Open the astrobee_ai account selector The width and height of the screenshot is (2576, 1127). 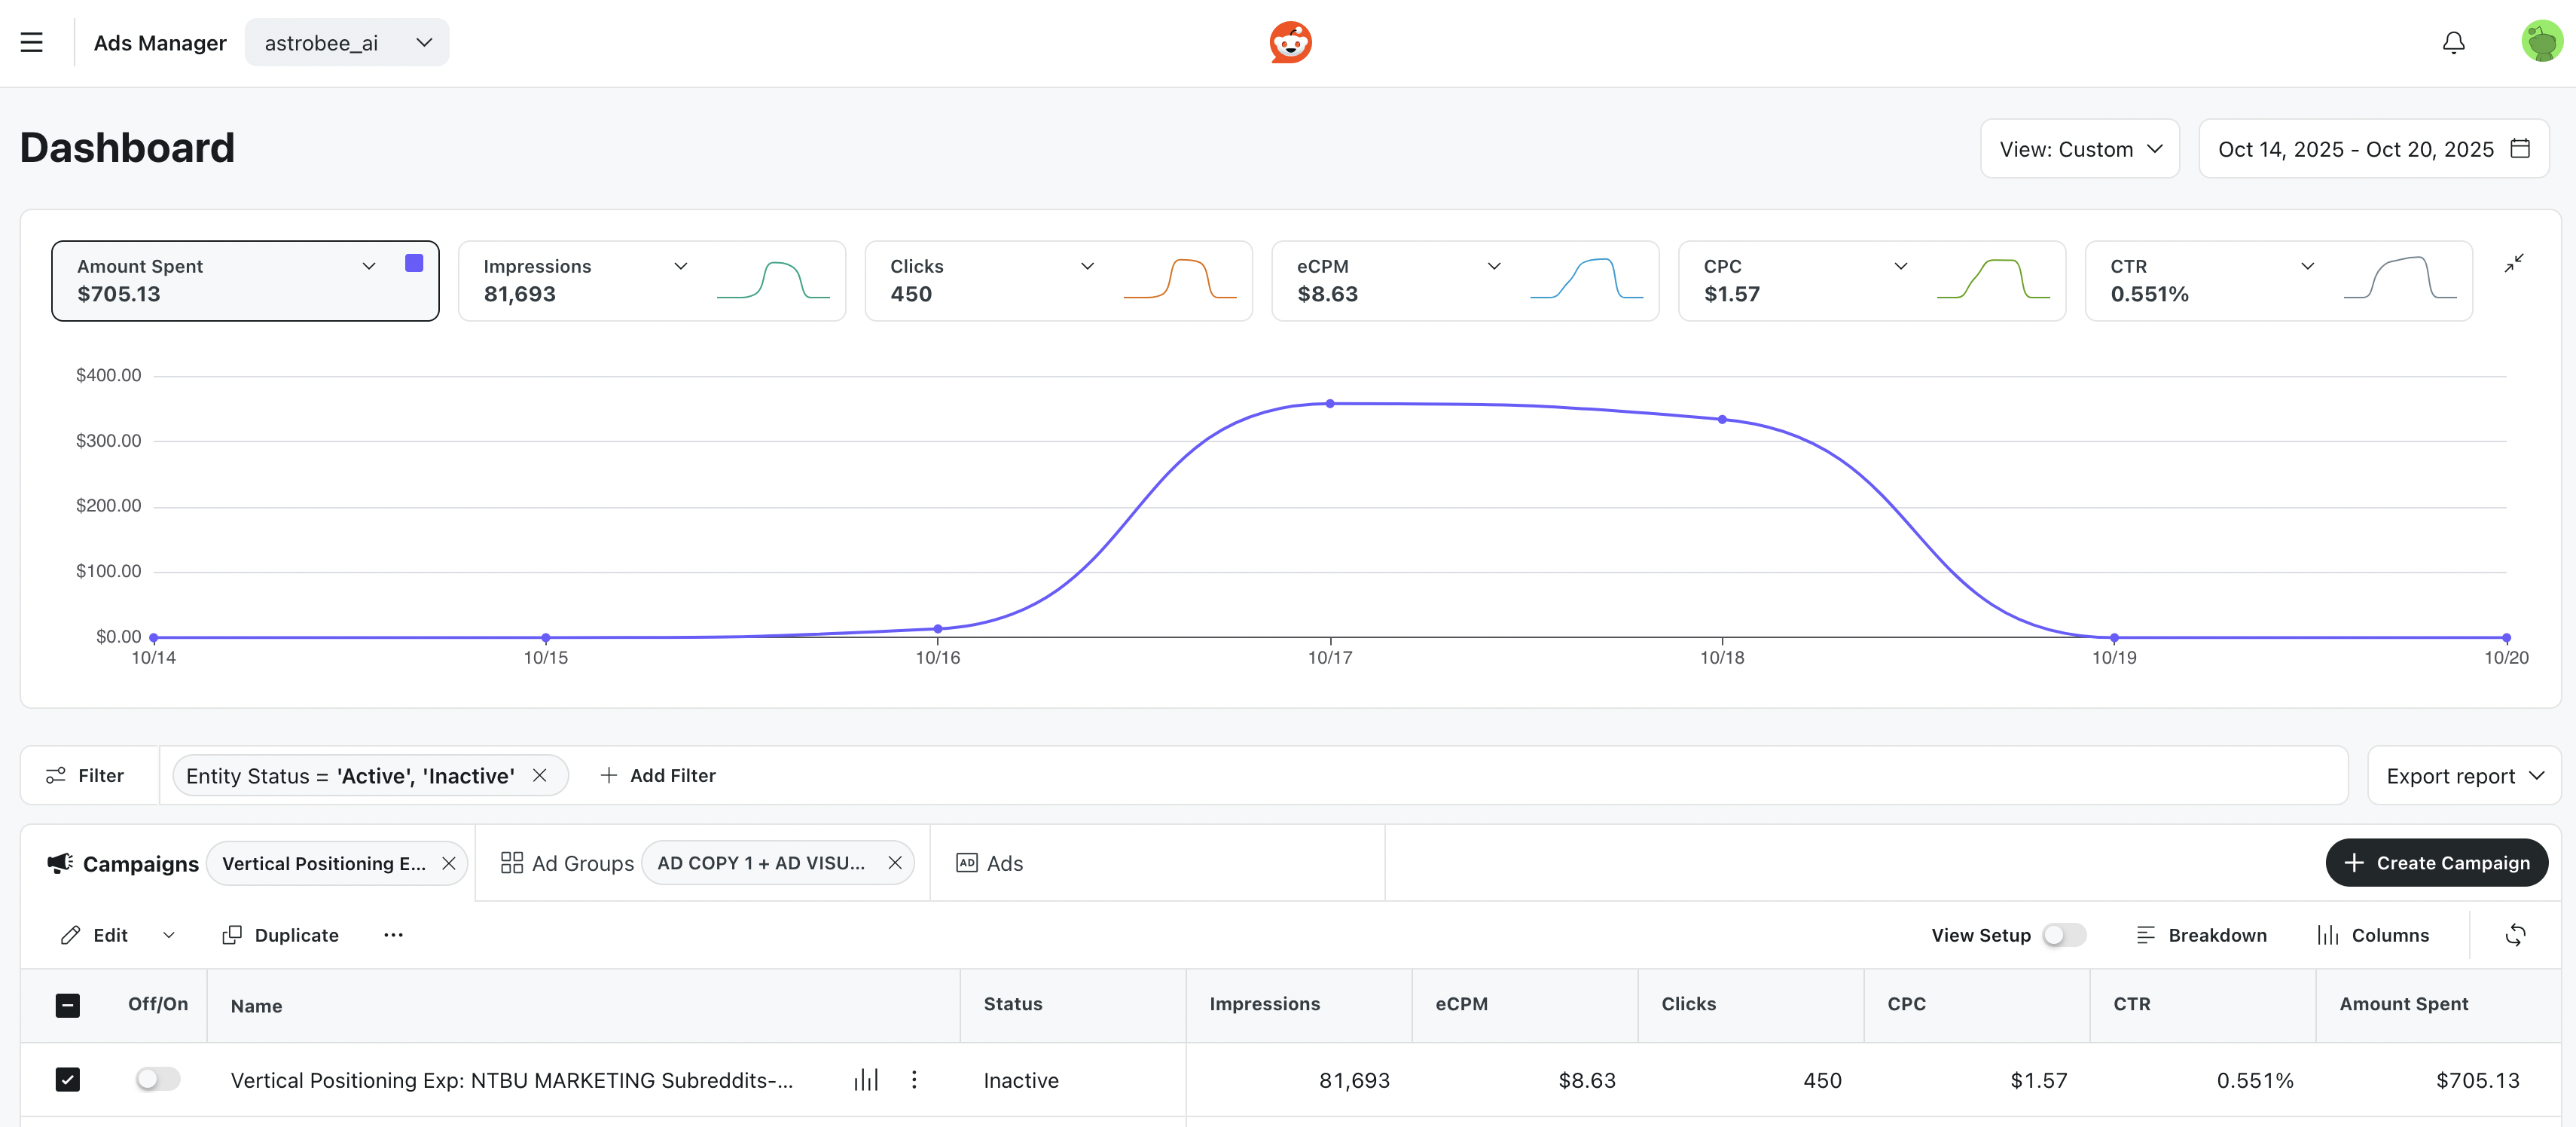coord(346,42)
